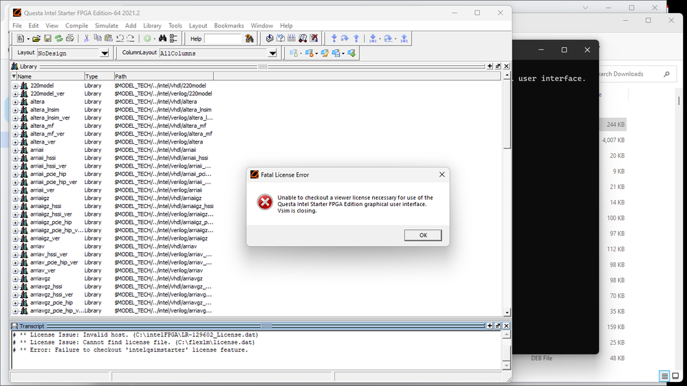
Task: Undock the Library pane
Action: tap(498, 66)
